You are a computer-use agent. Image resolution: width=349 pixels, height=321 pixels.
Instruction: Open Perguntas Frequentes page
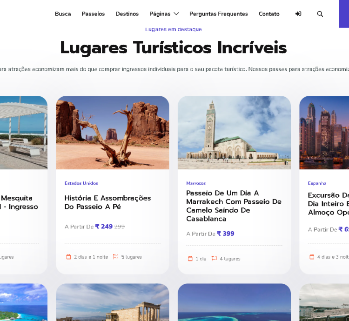(218, 14)
